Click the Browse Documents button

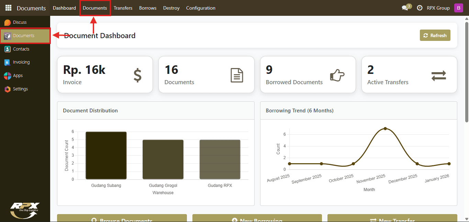pyautogui.click(x=122, y=218)
